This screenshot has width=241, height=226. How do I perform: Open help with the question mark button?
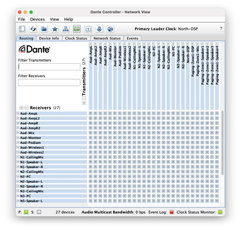221,29
